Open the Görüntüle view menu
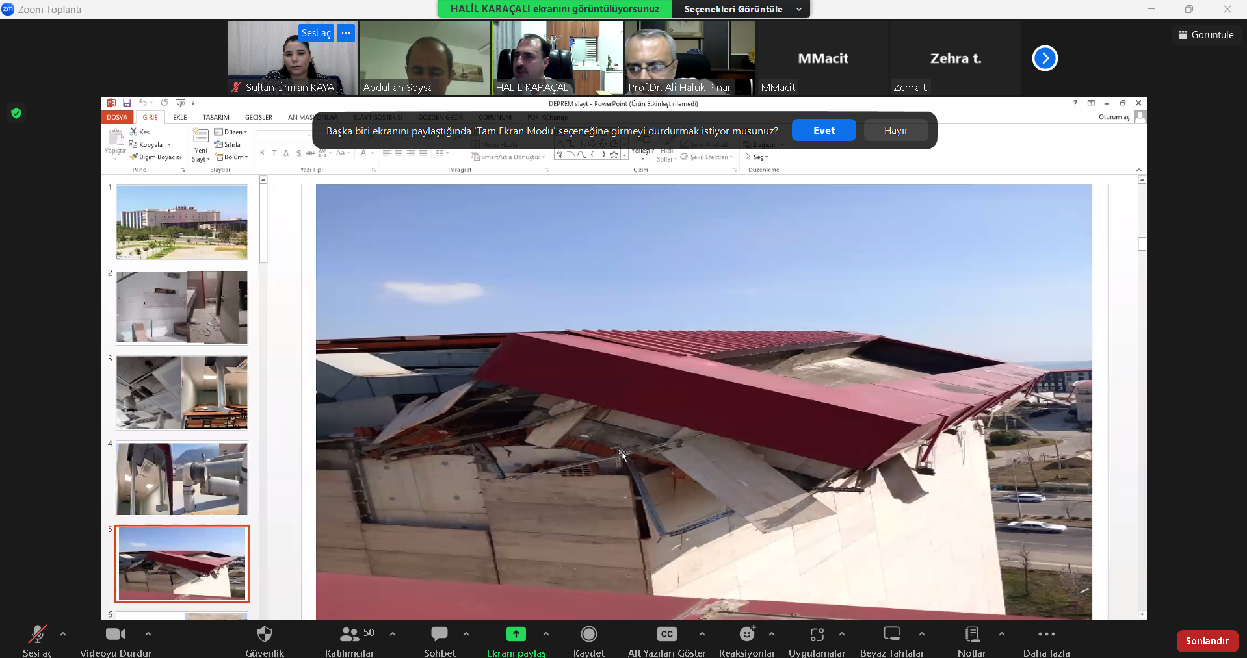Viewport: 1247px width, 658px height. 1206,35
